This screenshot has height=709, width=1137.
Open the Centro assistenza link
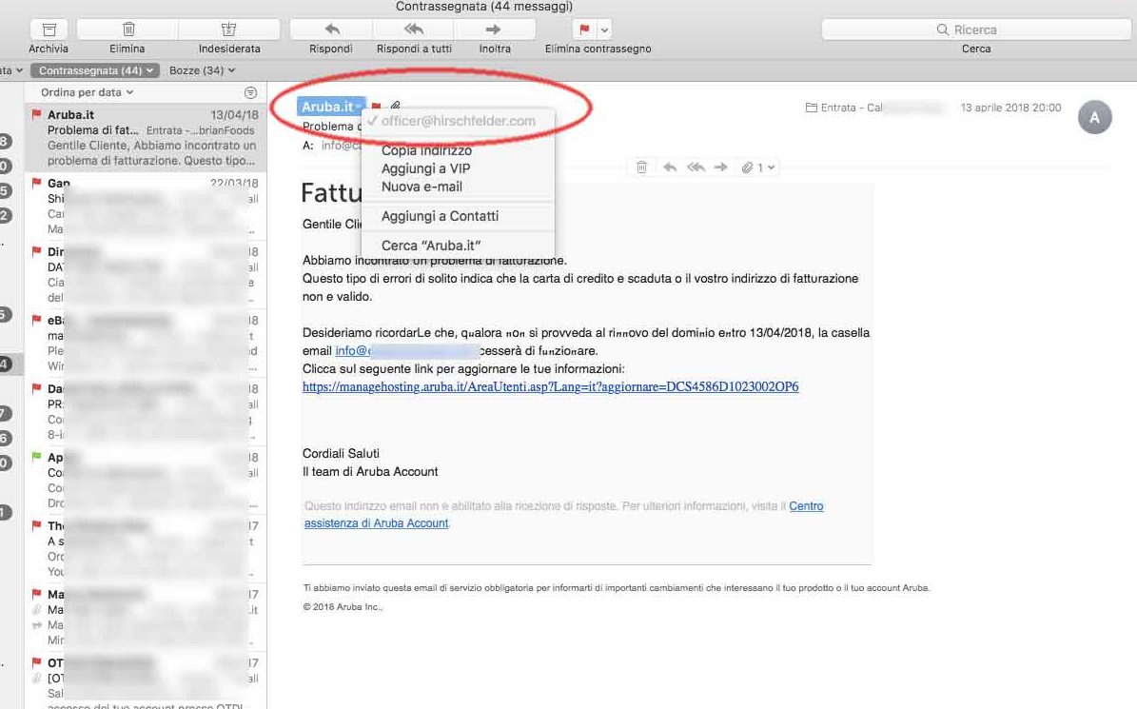click(x=806, y=506)
